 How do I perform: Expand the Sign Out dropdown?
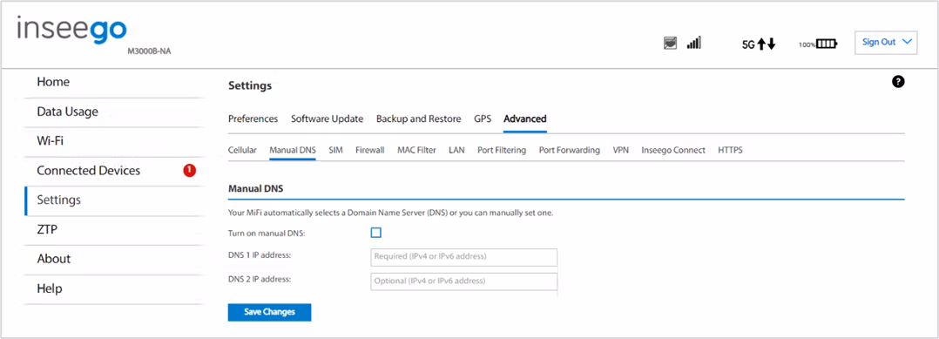(886, 43)
